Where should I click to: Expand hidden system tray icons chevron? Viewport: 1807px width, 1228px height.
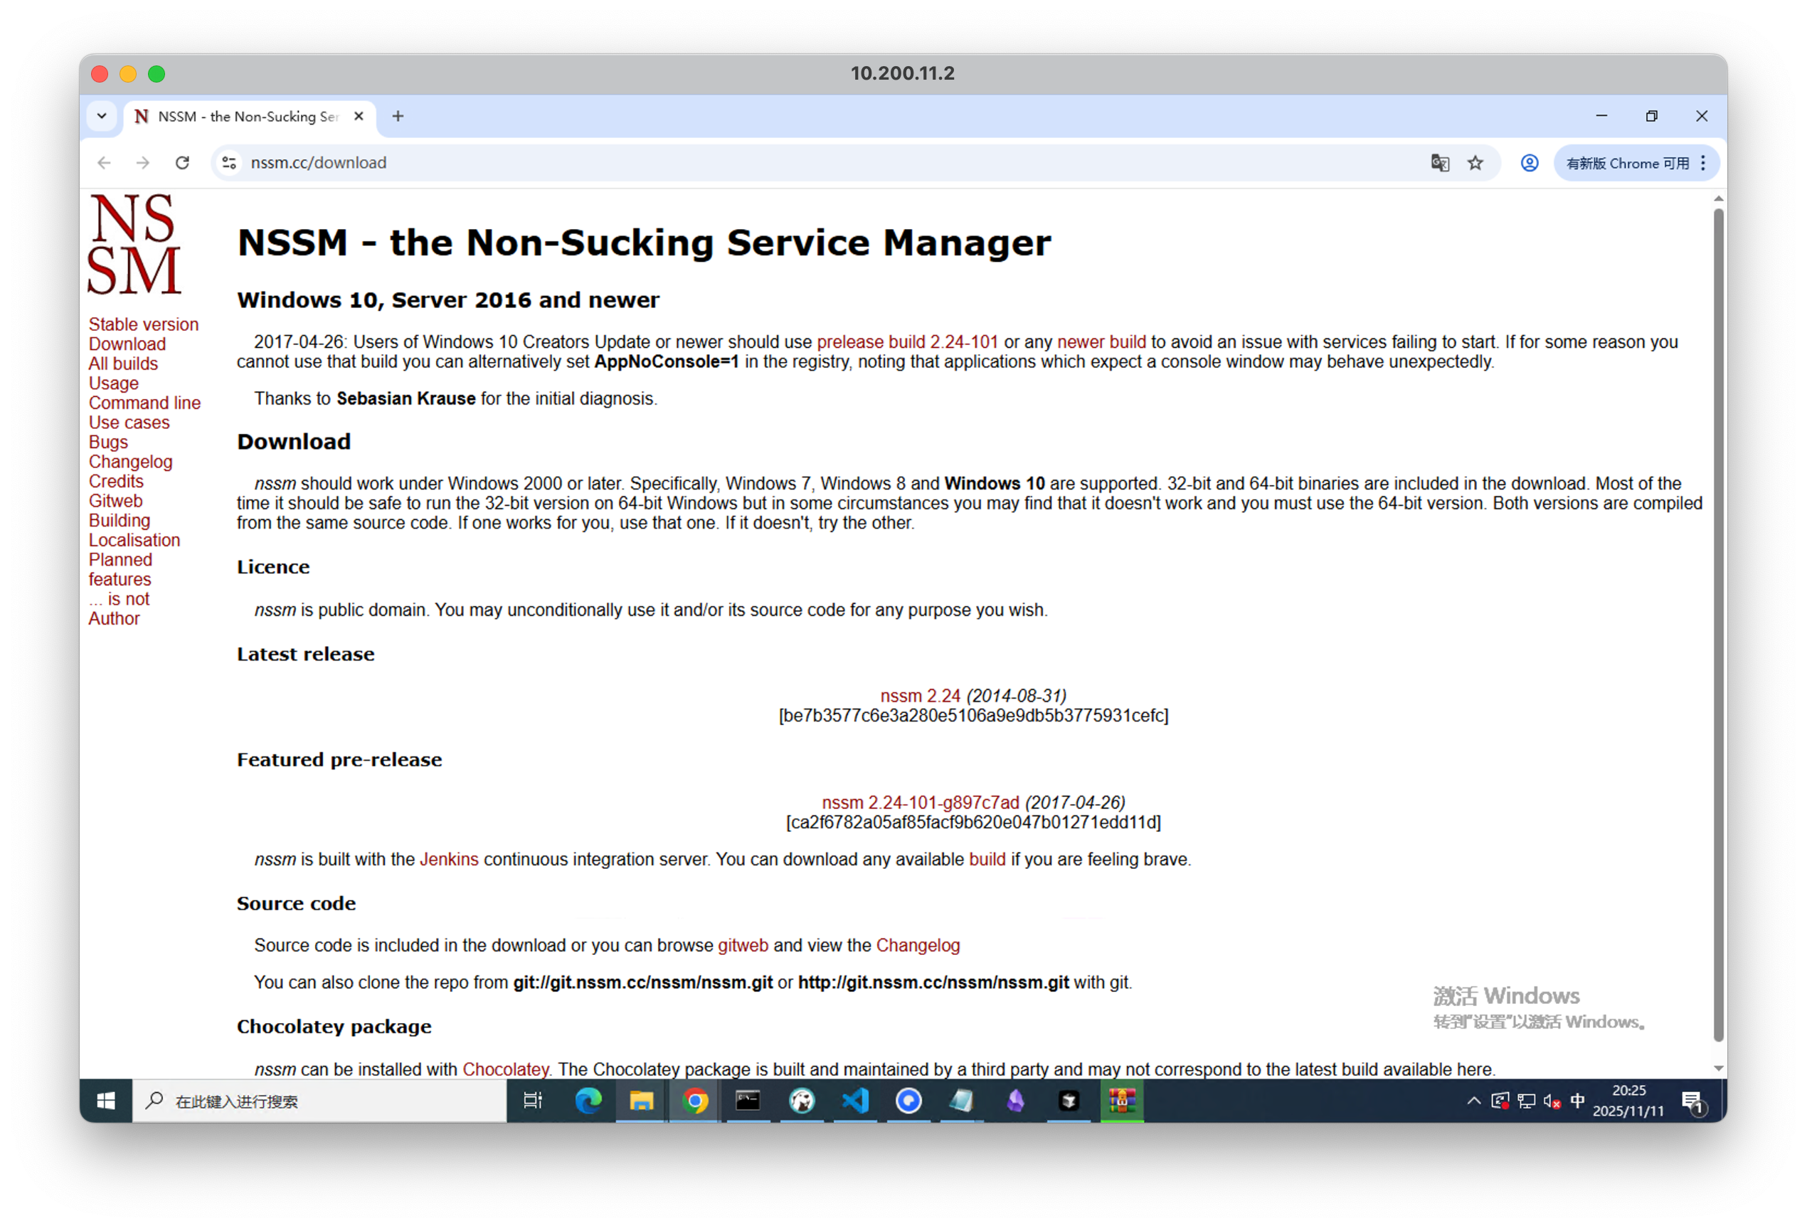click(1473, 1101)
